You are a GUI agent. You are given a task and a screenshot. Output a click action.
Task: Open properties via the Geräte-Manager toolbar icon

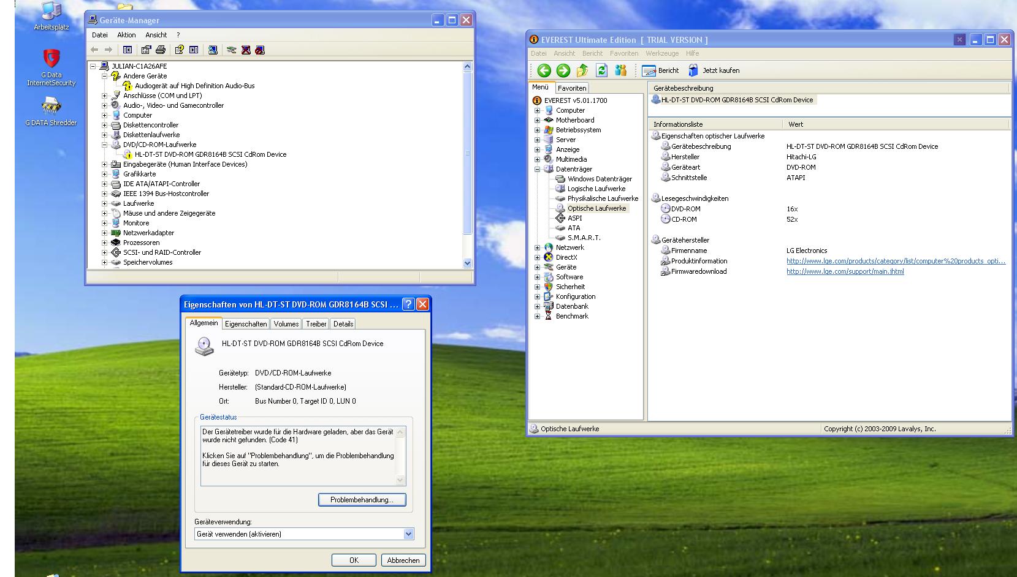click(146, 50)
